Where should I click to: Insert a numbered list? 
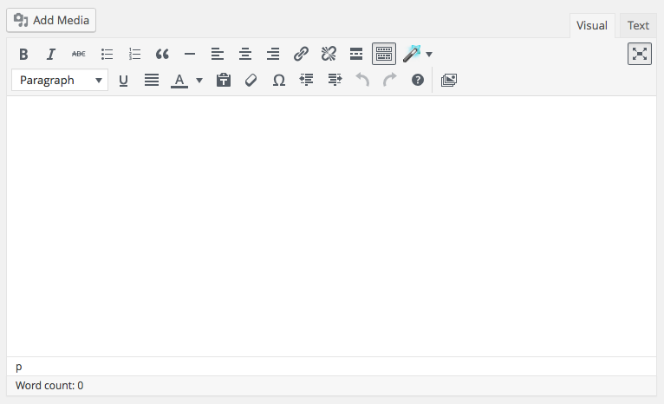coord(134,54)
